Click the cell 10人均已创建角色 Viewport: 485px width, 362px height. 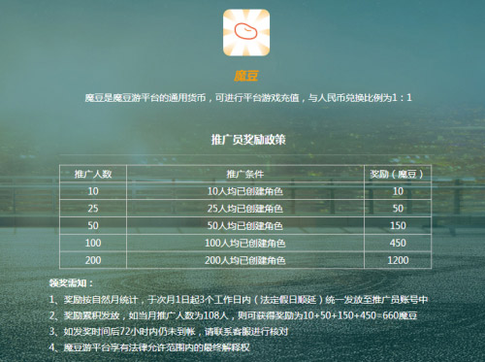[x=245, y=191]
